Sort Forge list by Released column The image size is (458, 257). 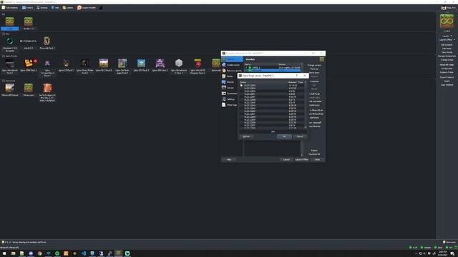(x=293, y=82)
